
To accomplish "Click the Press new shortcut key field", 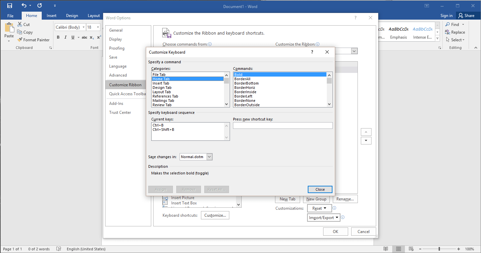I will pos(283,126).
